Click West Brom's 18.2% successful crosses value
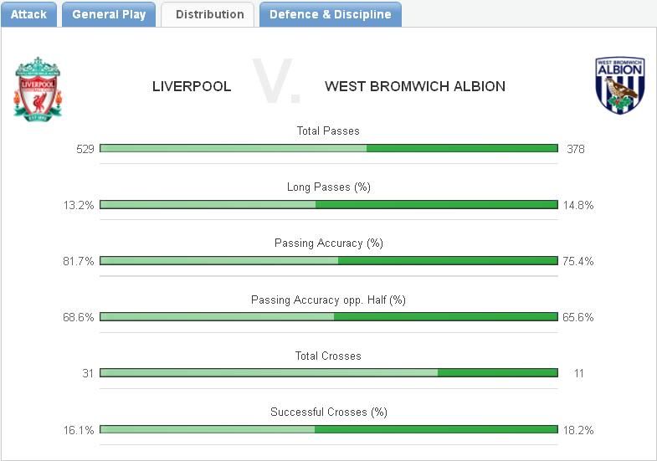This screenshot has width=657, height=461. pyautogui.click(x=579, y=429)
